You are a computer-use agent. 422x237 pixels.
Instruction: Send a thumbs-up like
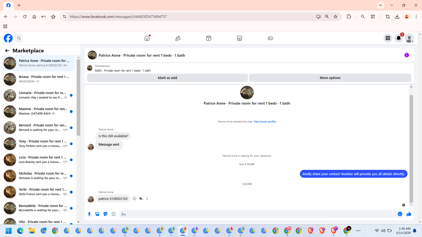pos(409,214)
